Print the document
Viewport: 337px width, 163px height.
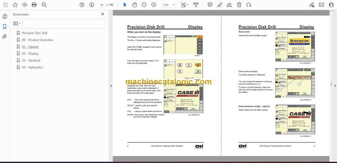pos(34,5)
